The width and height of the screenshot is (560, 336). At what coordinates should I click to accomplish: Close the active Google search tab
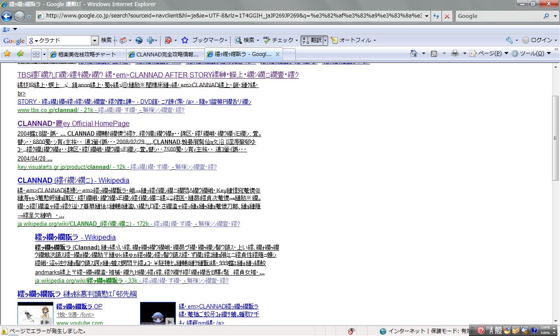coord(277,54)
